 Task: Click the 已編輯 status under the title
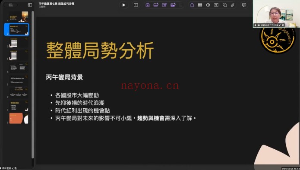(x=42, y=7)
